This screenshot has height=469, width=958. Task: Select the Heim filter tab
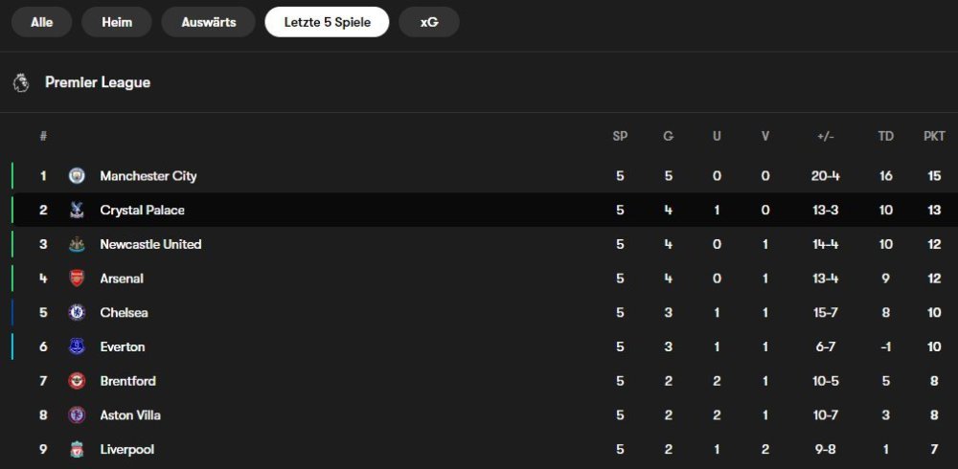pyautogui.click(x=117, y=22)
